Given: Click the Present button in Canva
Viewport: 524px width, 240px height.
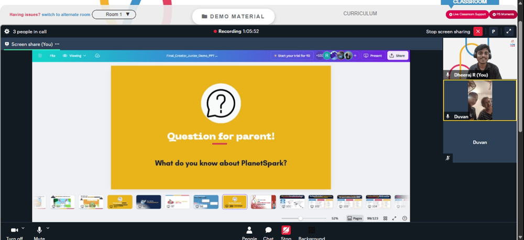Looking at the screenshot, I should click(373, 56).
